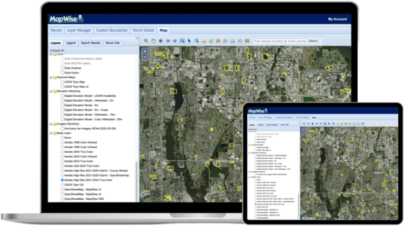Click the Imagery Backdrop folder icon
Image resolution: width=404 pixels, height=226 pixels.
click(x=55, y=124)
